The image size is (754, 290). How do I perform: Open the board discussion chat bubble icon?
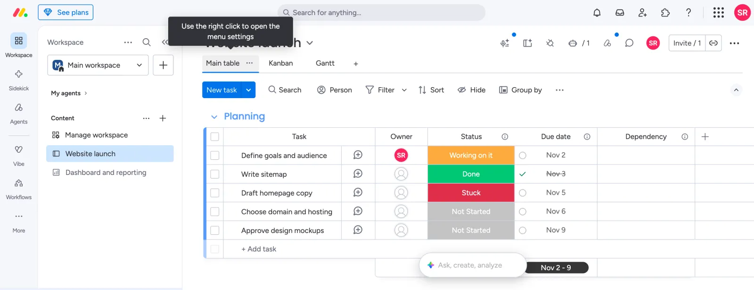(629, 43)
